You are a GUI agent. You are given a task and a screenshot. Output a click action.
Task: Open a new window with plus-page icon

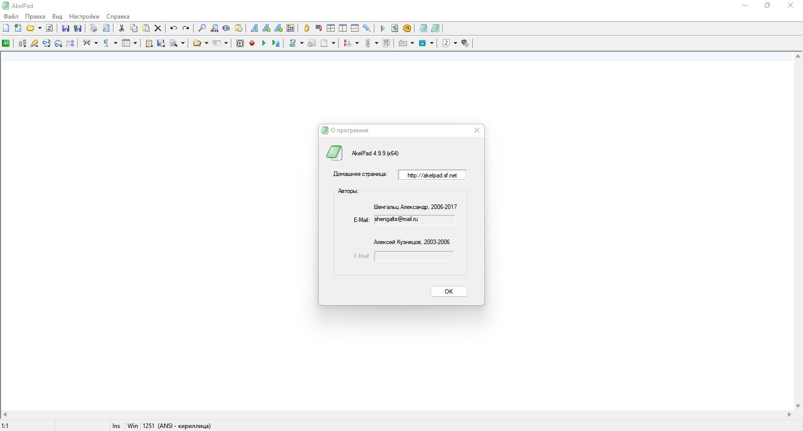[x=18, y=28]
